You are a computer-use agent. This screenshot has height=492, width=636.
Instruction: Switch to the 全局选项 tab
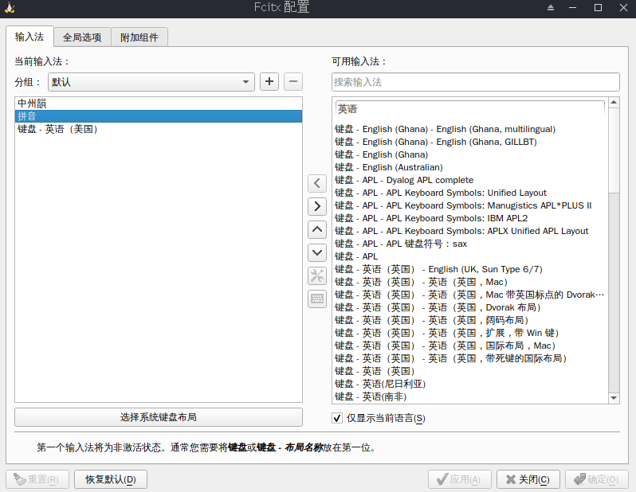point(82,37)
